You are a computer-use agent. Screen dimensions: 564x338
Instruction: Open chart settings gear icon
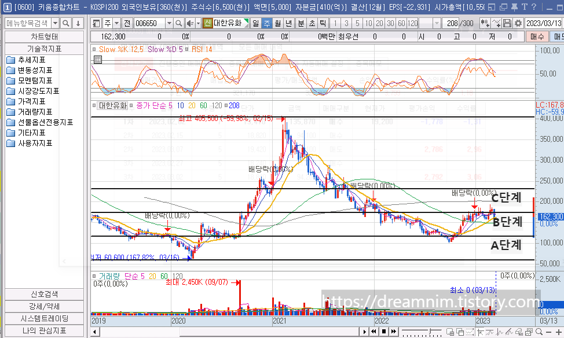pos(518,23)
